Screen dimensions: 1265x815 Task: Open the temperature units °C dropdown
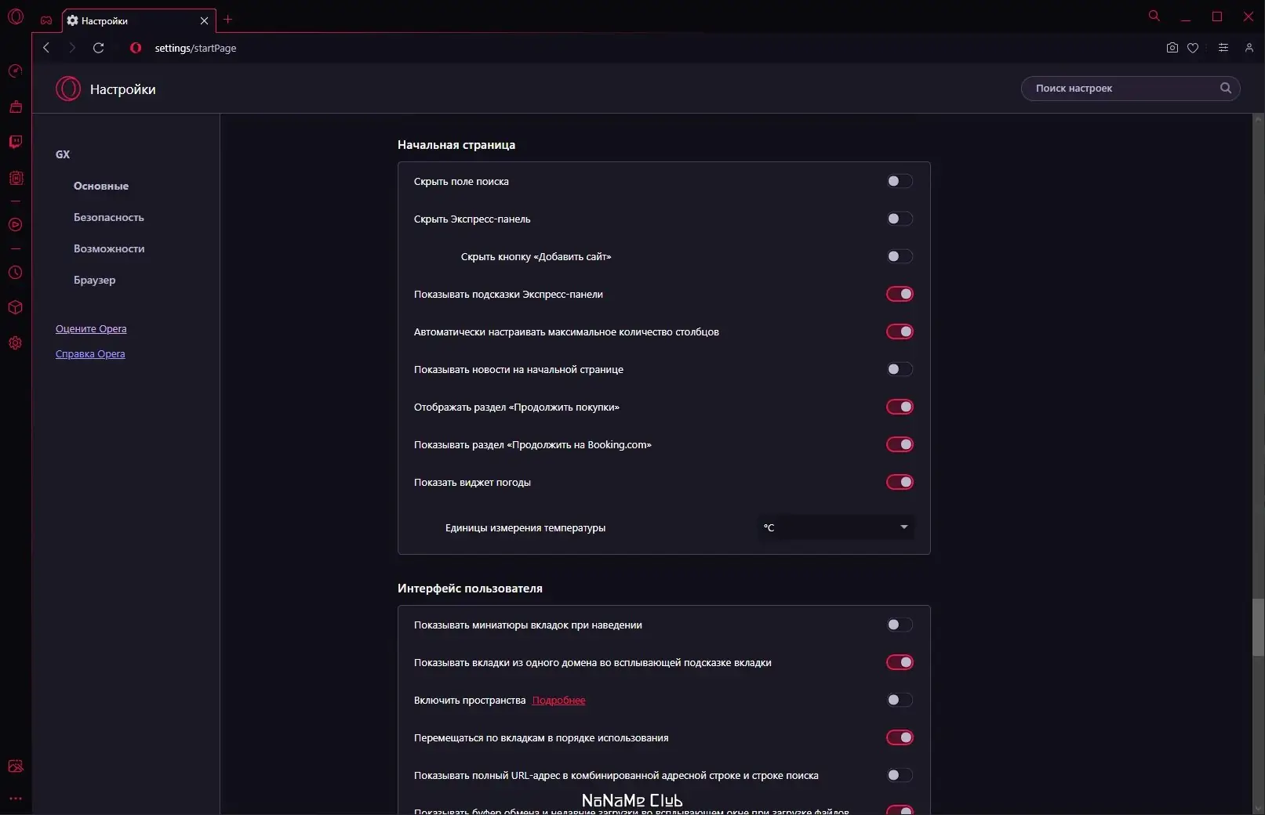tap(835, 527)
